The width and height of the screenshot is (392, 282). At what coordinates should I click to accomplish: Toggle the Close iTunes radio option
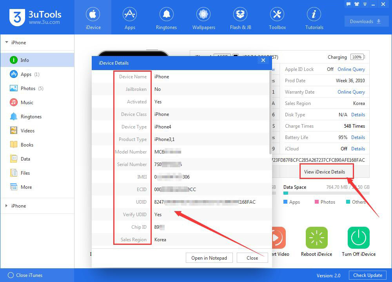pyautogui.click(x=11, y=275)
